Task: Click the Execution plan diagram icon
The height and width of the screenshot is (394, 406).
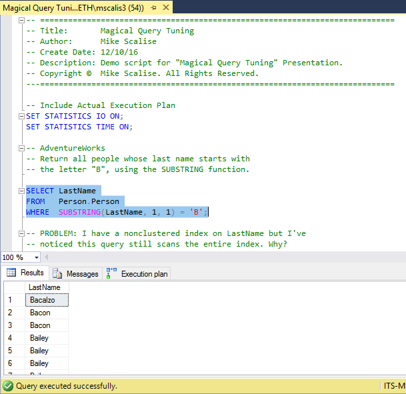Action: (x=111, y=273)
